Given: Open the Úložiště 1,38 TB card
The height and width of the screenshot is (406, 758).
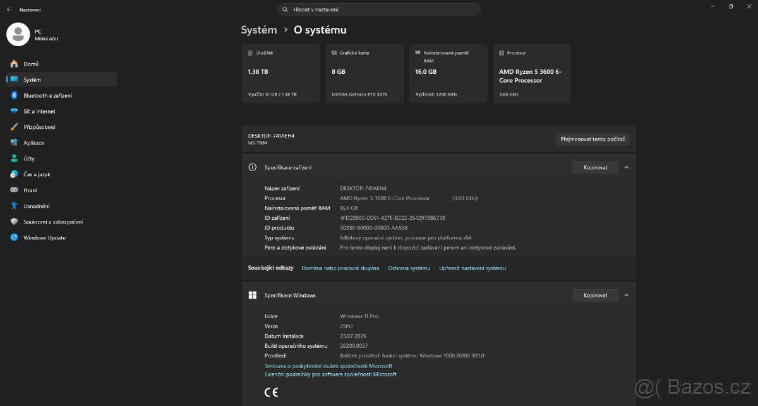Looking at the screenshot, I should (280, 73).
